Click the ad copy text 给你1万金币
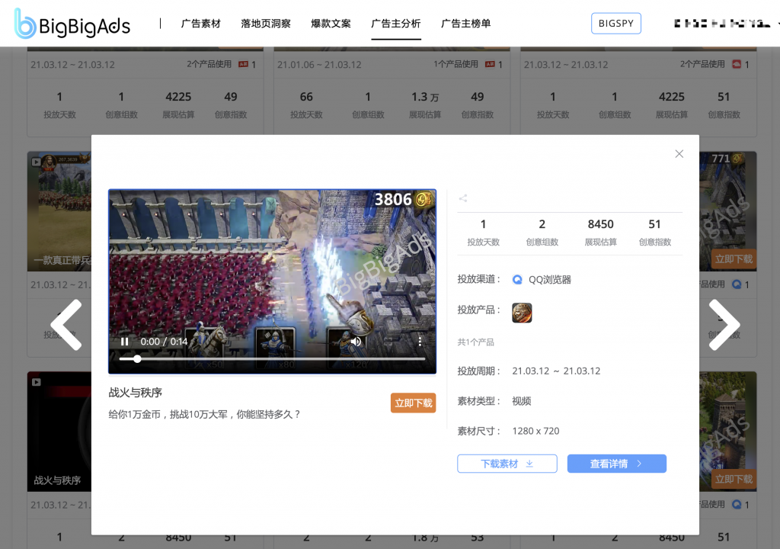 pyautogui.click(x=204, y=415)
